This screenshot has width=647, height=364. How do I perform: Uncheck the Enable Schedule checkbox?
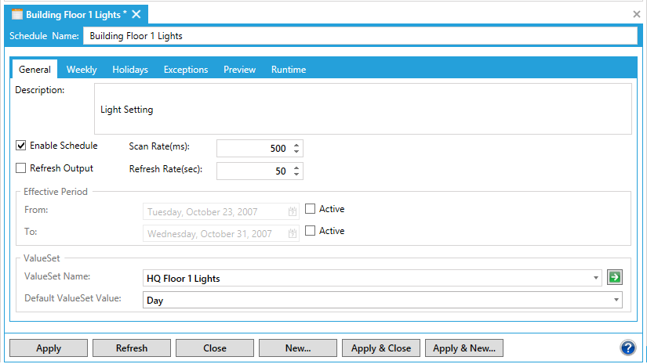pyautogui.click(x=21, y=146)
